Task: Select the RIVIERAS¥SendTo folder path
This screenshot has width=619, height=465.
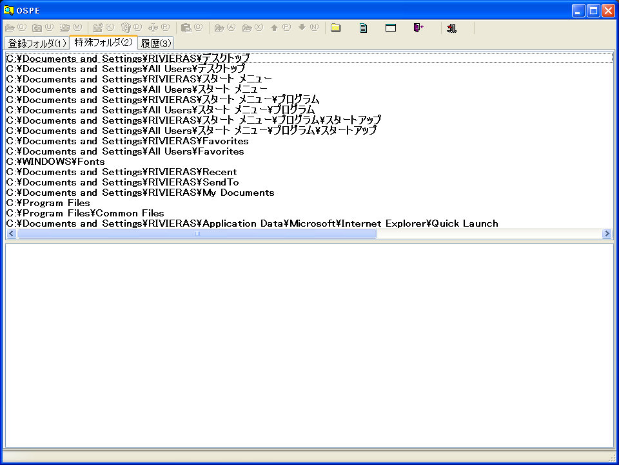Action: 123,182
